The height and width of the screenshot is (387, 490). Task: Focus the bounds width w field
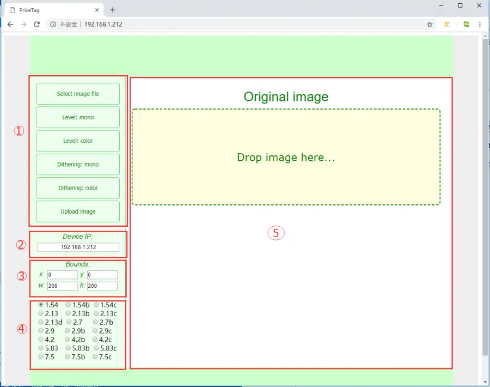click(62, 286)
